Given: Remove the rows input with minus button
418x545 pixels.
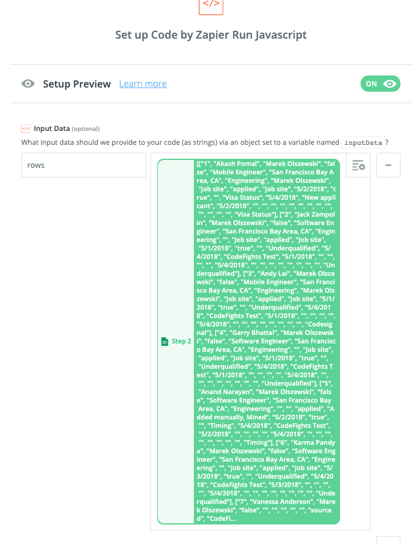Looking at the screenshot, I should click(x=388, y=165).
